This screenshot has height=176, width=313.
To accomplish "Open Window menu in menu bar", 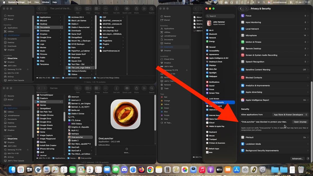I will click(x=46, y=2).
